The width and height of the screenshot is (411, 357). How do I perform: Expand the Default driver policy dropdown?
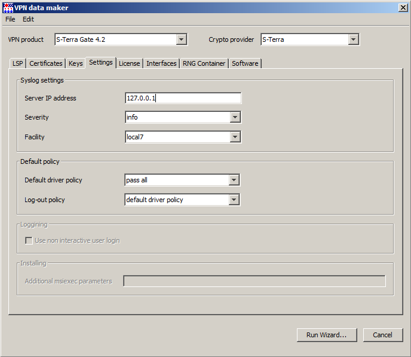point(234,180)
